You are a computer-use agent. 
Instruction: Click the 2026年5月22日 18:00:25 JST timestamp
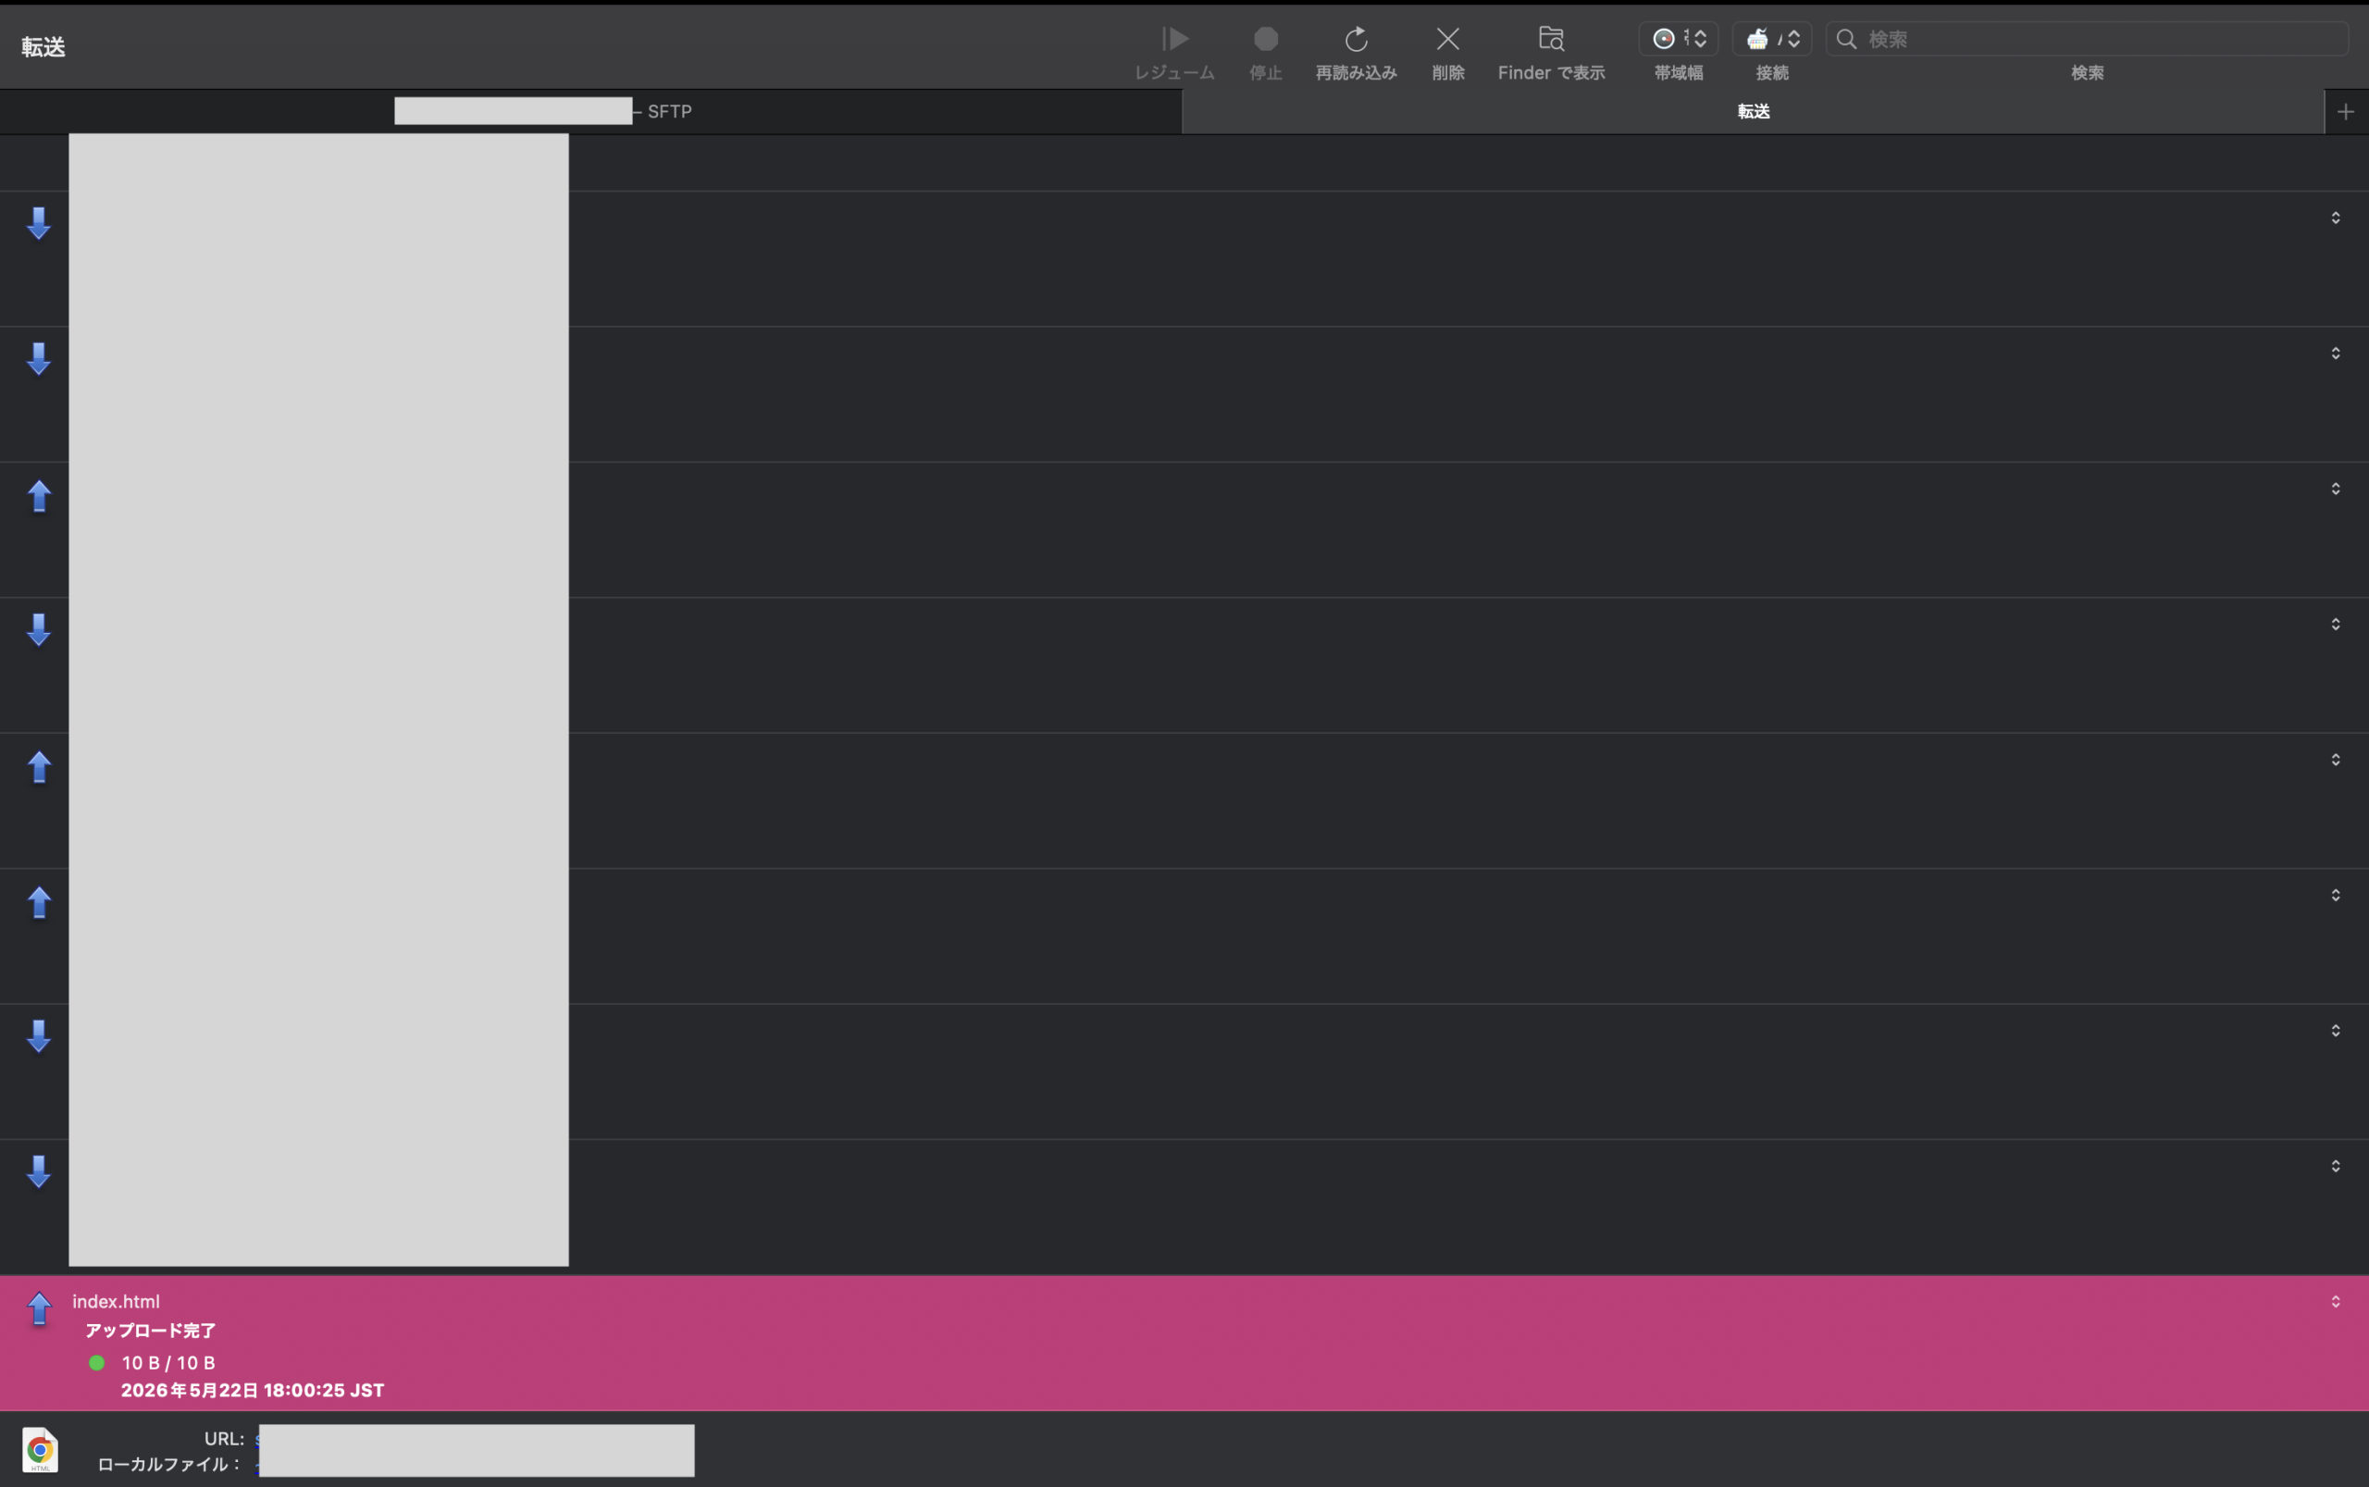[253, 1390]
